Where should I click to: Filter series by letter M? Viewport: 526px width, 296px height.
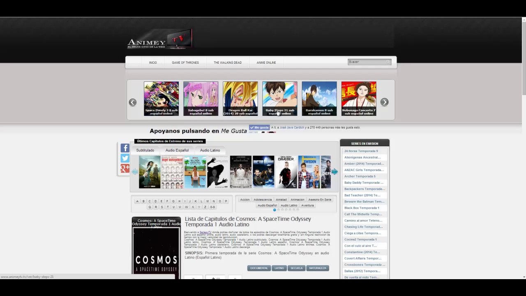(x=208, y=201)
